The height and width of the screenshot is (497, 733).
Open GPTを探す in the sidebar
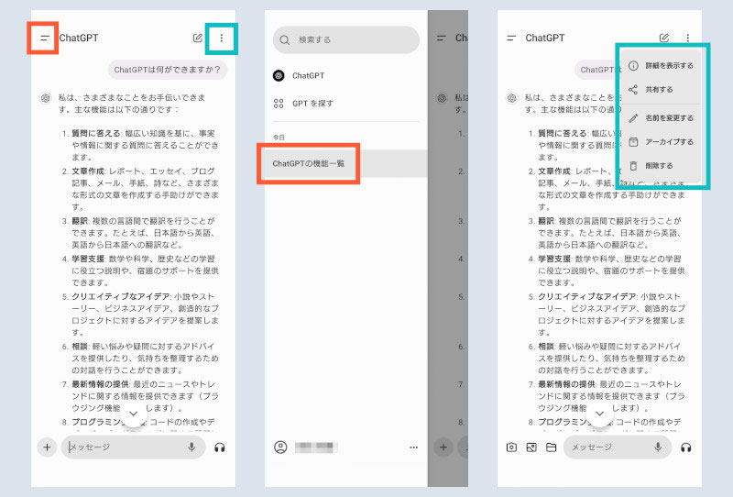pyautogui.click(x=346, y=104)
